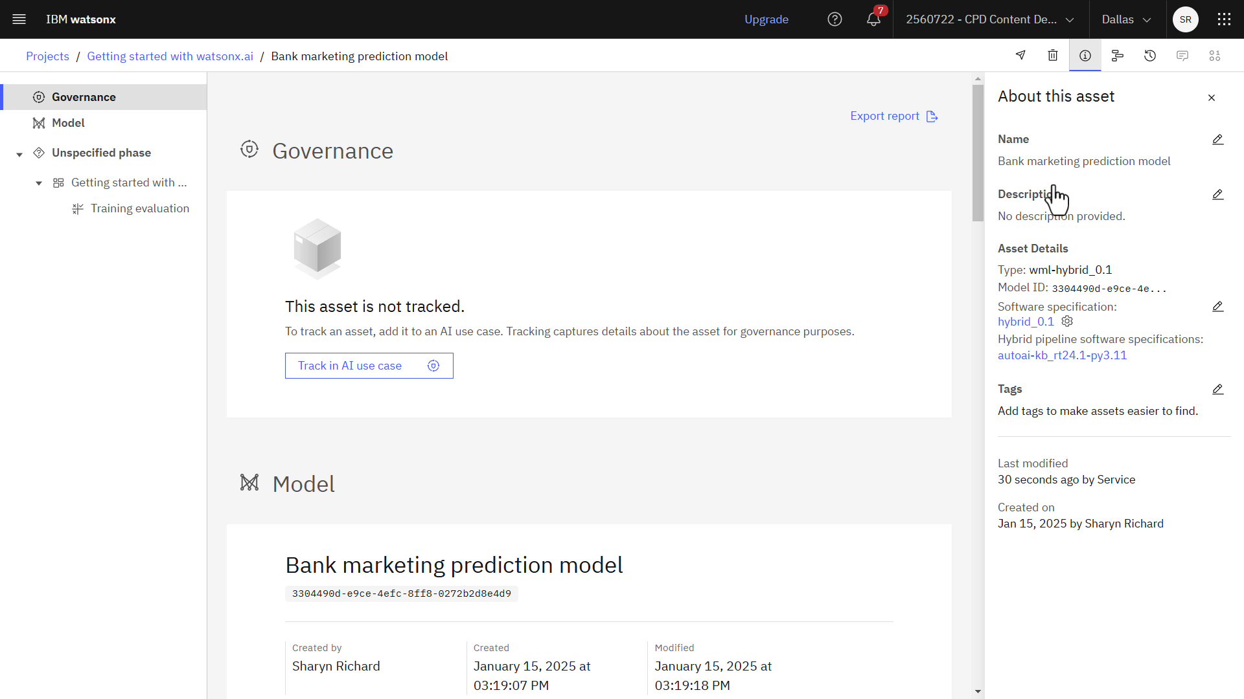This screenshot has width=1244, height=699.
Task: Click the comments panel icon
Action: click(1182, 56)
